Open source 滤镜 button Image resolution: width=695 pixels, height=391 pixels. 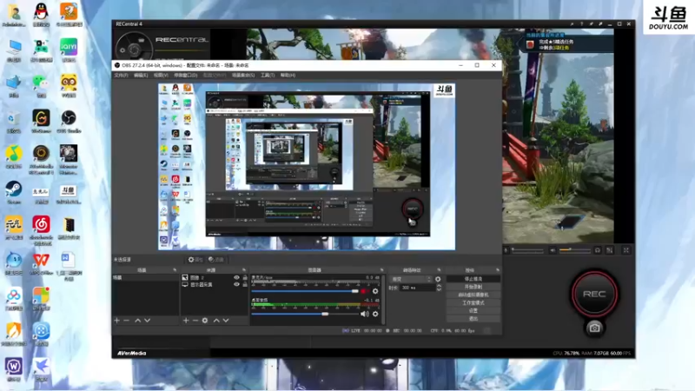[215, 260]
